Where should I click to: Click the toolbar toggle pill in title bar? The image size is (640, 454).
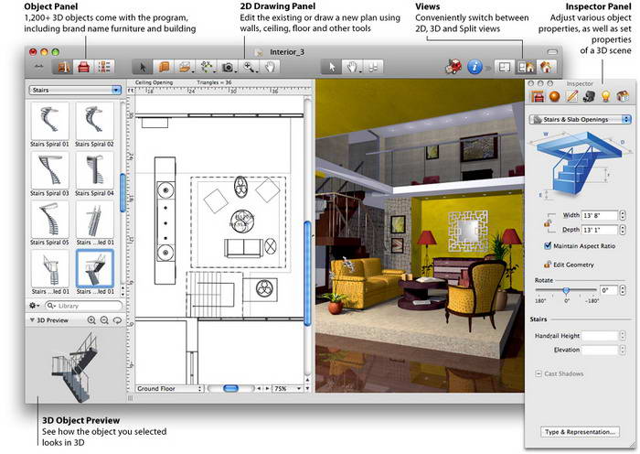[x=552, y=52]
